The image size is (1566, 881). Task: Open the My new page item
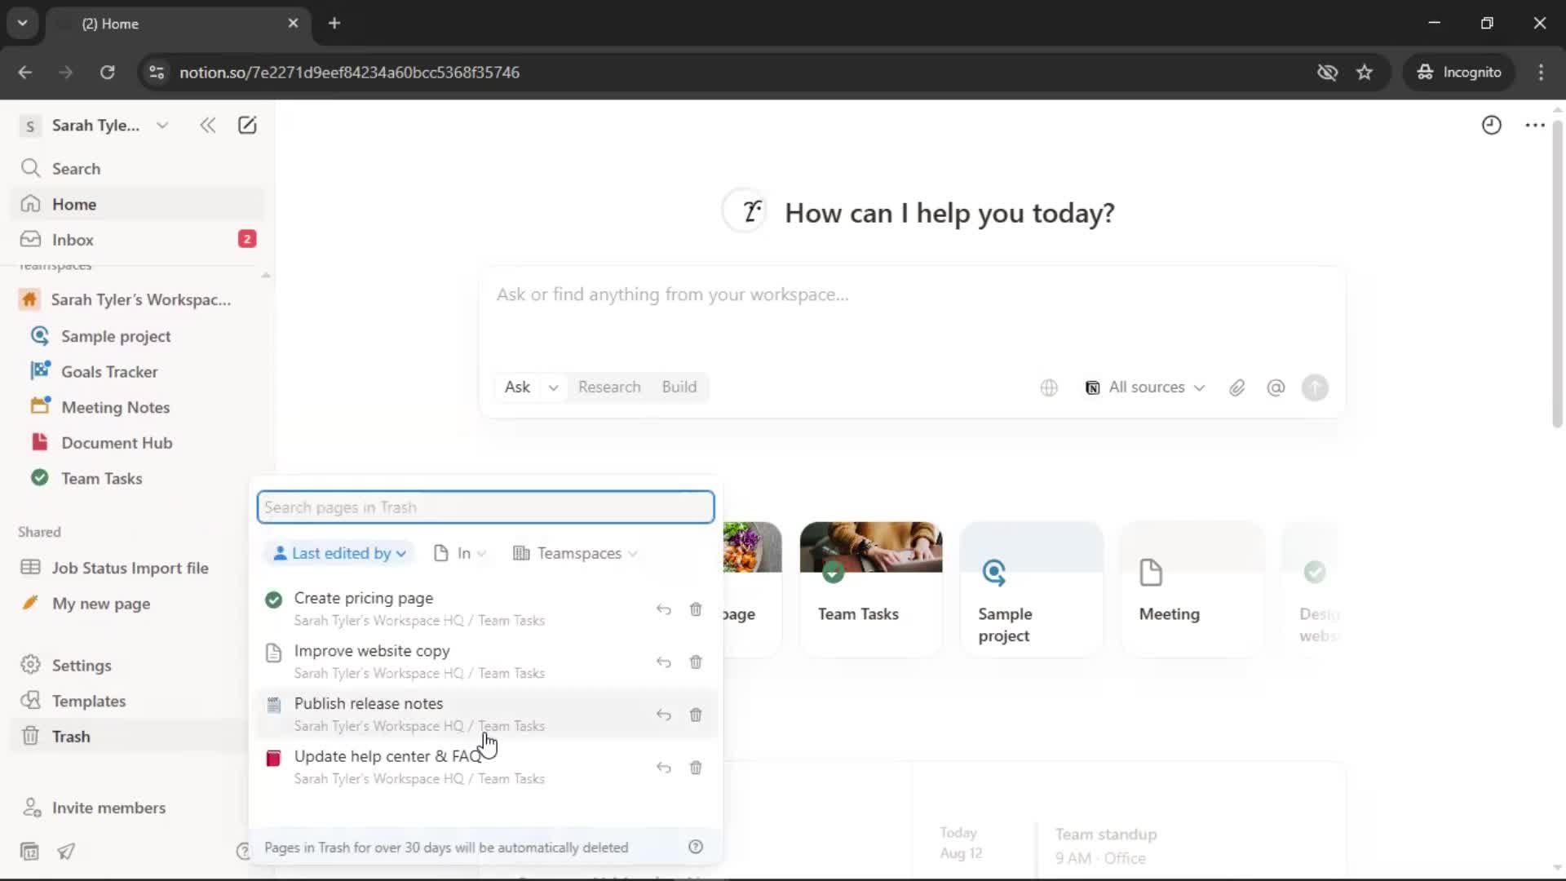point(137,603)
